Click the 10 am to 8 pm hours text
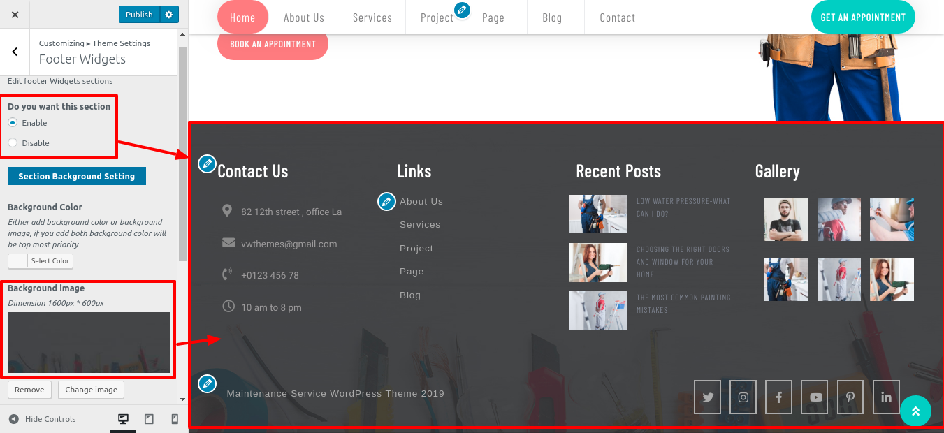This screenshot has width=944, height=433. coord(271,307)
